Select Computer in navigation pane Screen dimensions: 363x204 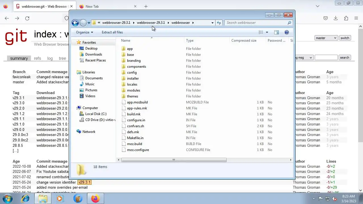[x=90, y=108]
